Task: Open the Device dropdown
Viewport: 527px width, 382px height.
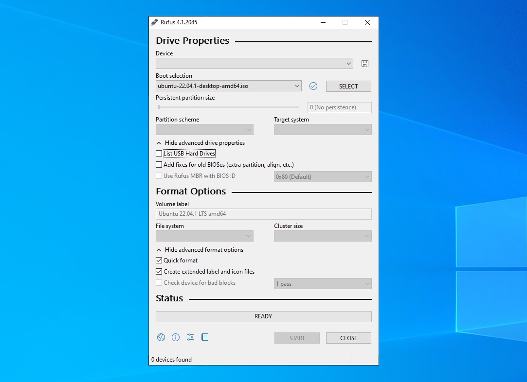Action: (x=254, y=64)
